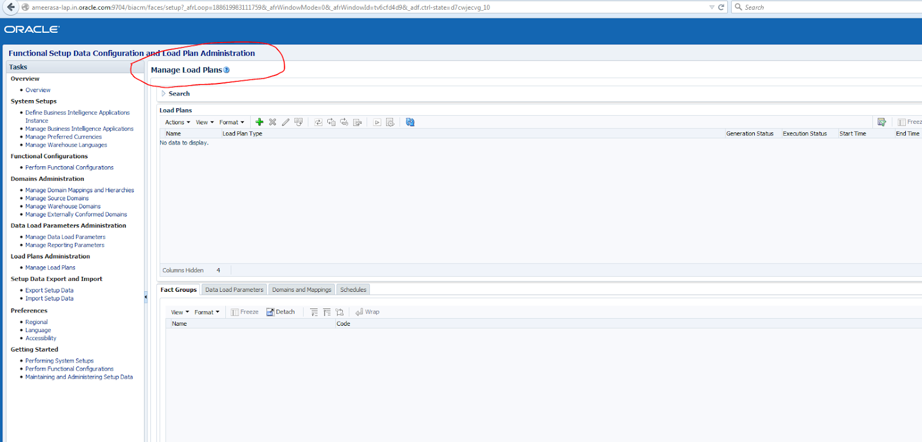The image size is (922, 442).
Task: Open Manage Source Domains link
Action: (57, 198)
